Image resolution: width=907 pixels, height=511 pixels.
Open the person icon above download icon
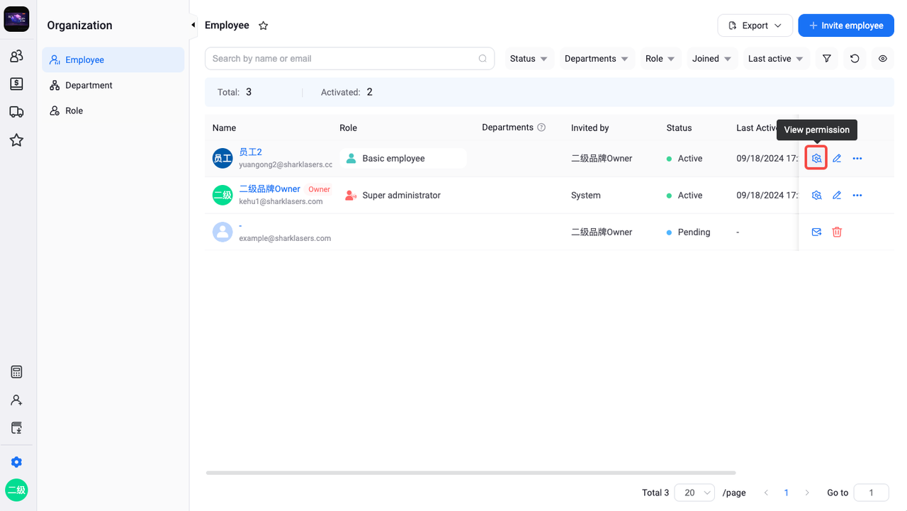click(16, 400)
